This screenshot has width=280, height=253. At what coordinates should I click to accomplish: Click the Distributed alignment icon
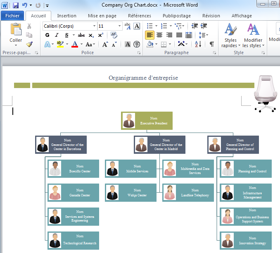pos(189,35)
